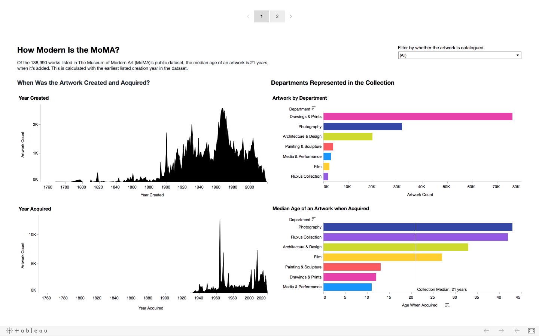Click the 'Filter by whether the artwork is catalogued.' label
Screen dimensions: 539x336
click(441, 48)
